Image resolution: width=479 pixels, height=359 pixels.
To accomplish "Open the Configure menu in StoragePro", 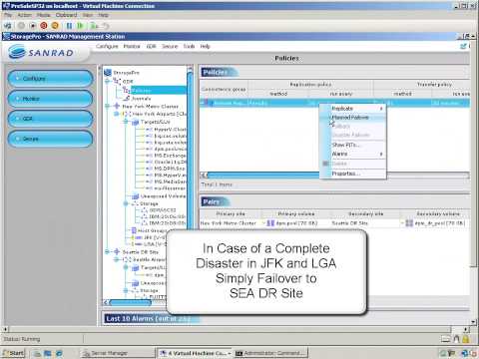I will (107, 46).
